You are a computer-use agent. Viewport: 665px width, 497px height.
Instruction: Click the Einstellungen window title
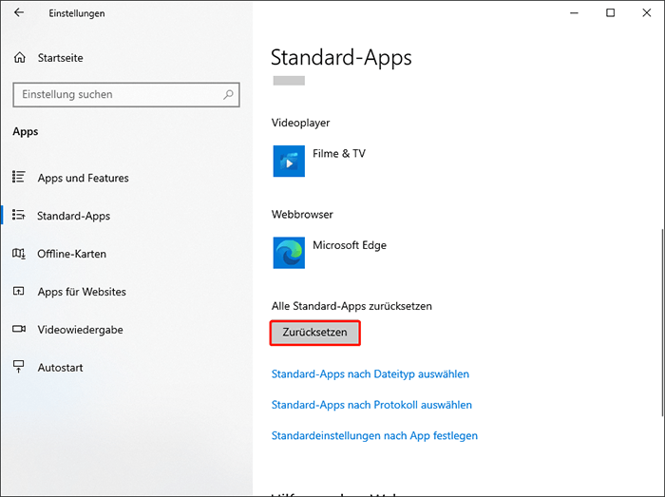[x=77, y=13]
